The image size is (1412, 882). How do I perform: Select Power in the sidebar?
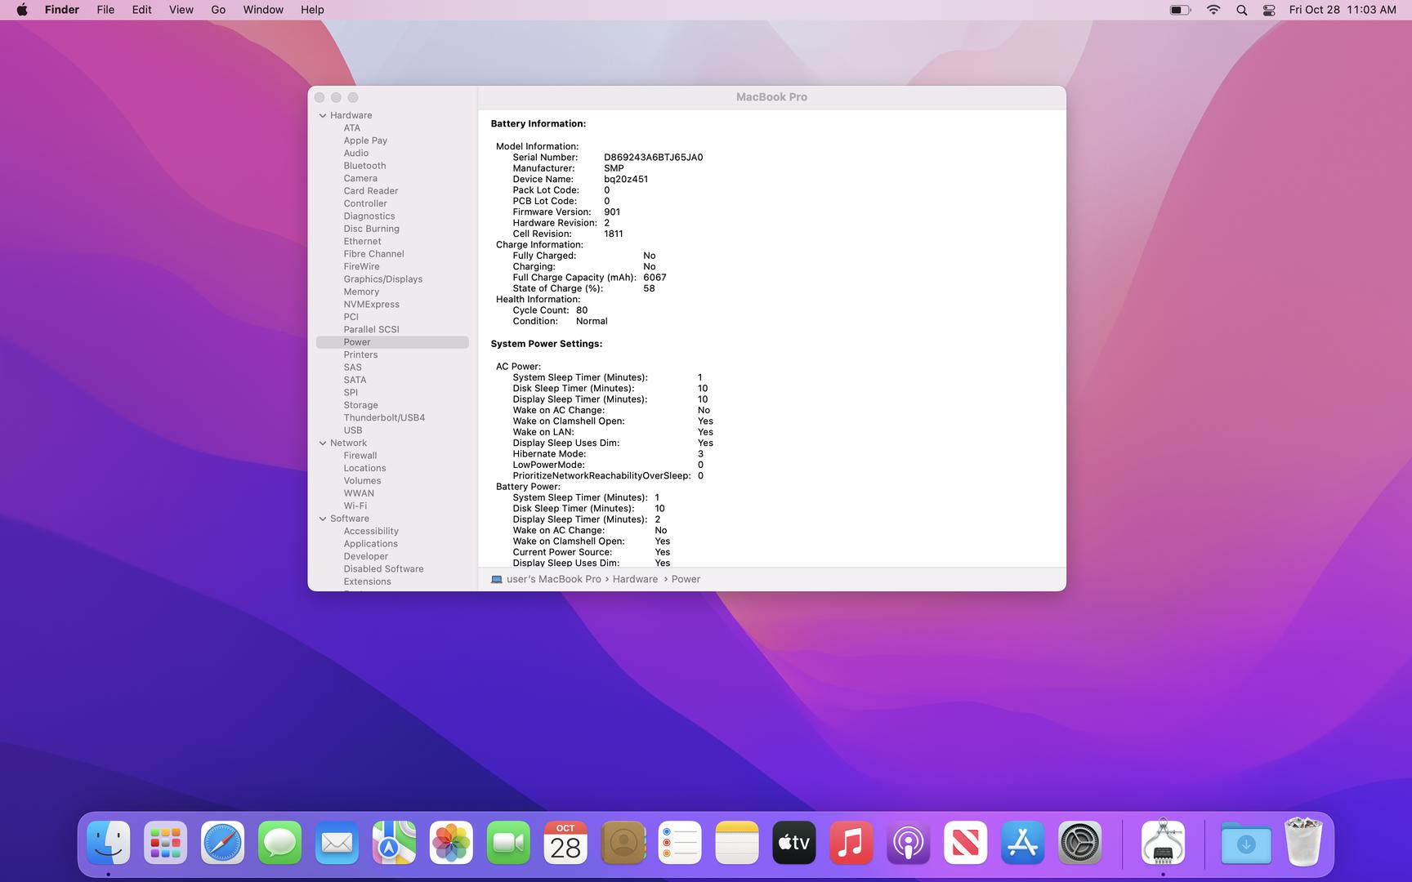[392, 342]
